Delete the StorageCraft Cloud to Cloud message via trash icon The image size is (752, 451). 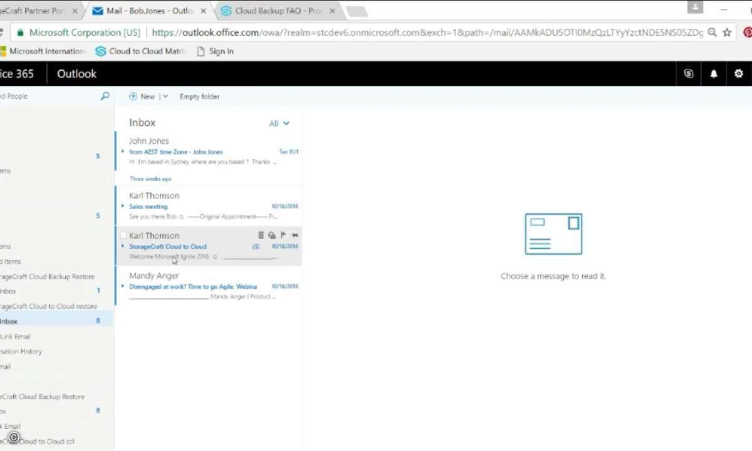pyautogui.click(x=261, y=235)
